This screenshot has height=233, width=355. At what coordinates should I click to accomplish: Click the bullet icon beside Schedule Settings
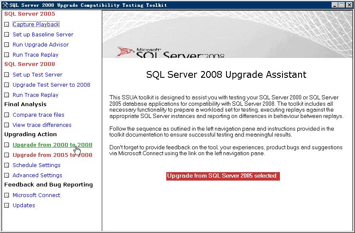[7, 165]
